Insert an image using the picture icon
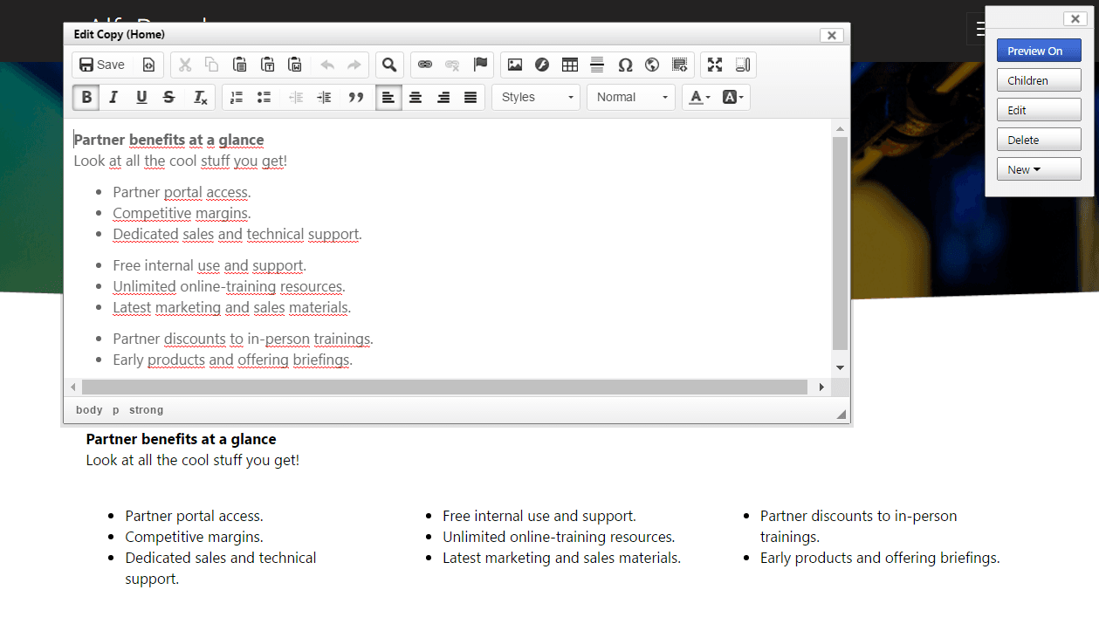 point(515,65)
